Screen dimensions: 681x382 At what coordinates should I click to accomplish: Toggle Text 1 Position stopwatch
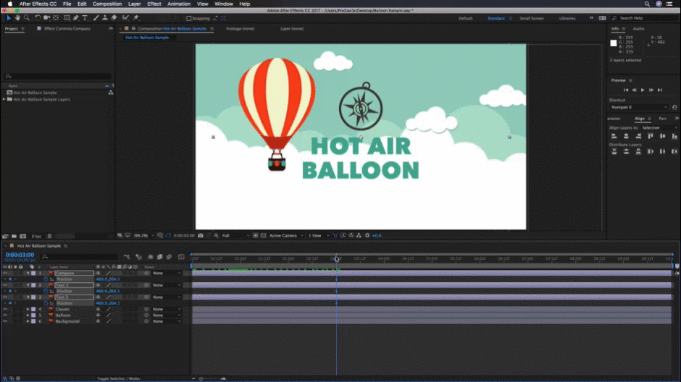point(46,292)
